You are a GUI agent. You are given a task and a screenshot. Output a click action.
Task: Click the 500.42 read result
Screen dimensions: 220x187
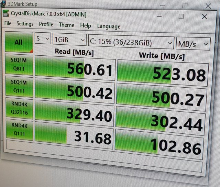pyautogui.click(x=75, y=91)
